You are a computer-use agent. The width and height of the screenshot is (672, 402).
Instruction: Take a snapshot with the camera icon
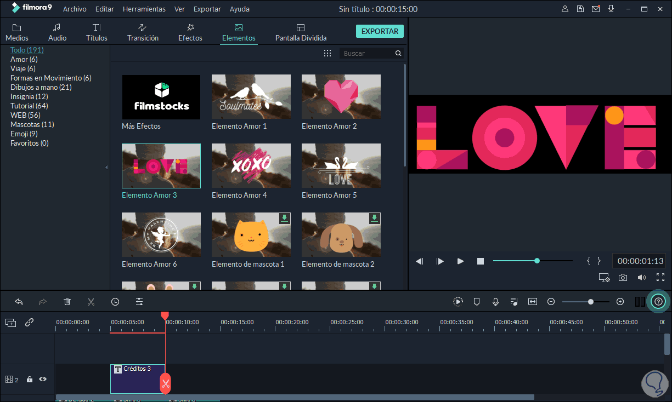623,278
